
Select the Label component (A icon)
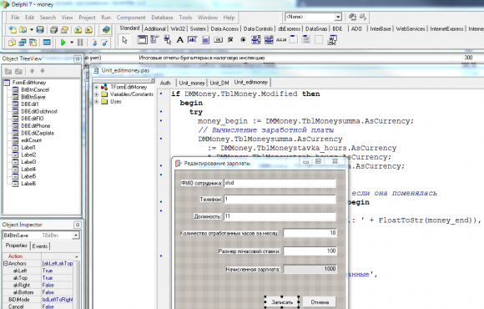pyautogui.click(x=180, y=40)
